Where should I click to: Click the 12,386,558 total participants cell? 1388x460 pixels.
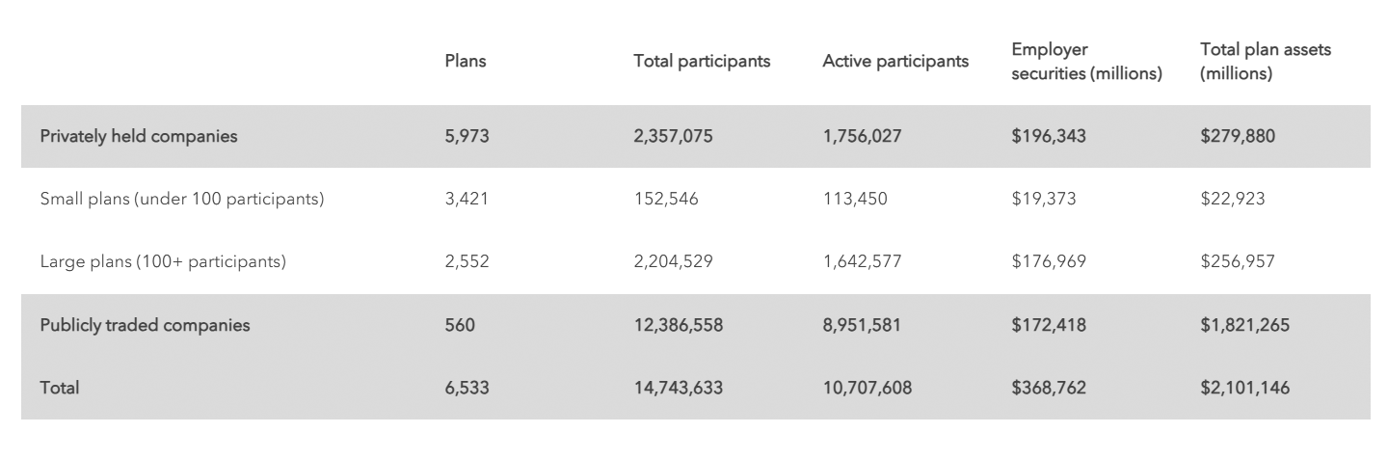[678, 325]
